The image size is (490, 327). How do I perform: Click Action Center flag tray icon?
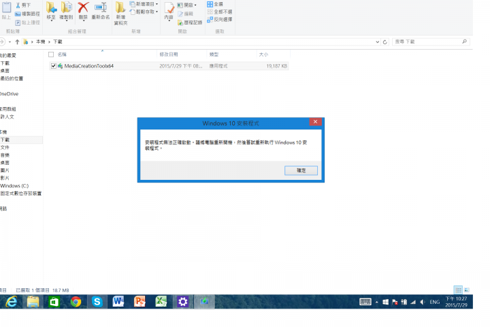tap(395, 302)
